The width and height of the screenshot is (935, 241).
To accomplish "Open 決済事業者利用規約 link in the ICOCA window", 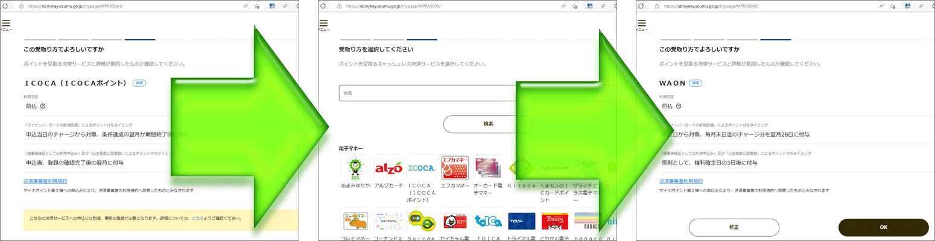I will click(x=45, y=181).
